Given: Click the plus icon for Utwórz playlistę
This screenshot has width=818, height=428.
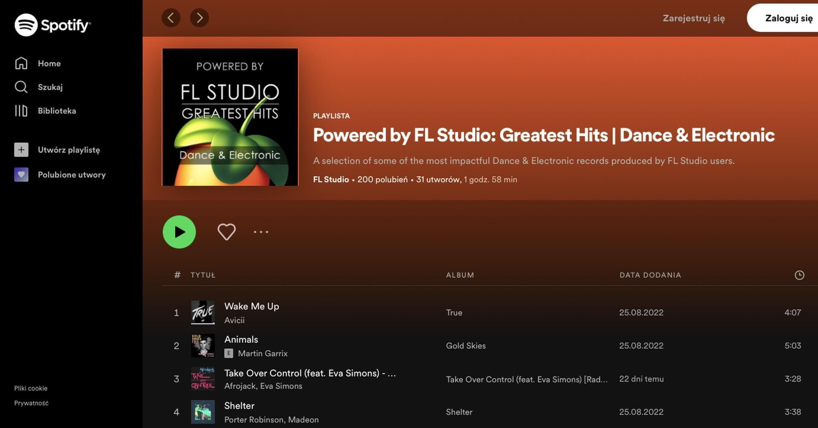Looking at the screenshot, I should coord(21,149).
